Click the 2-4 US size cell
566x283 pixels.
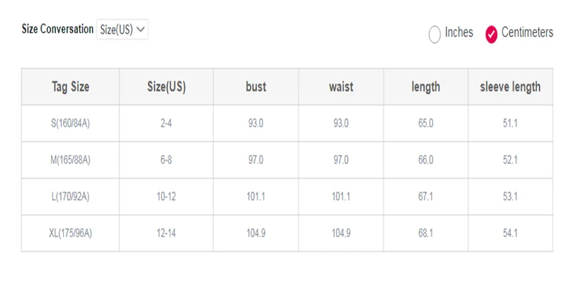(x=166, y=123)
